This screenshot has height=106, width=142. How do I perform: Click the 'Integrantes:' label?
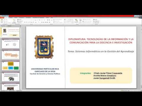[85, 73]
